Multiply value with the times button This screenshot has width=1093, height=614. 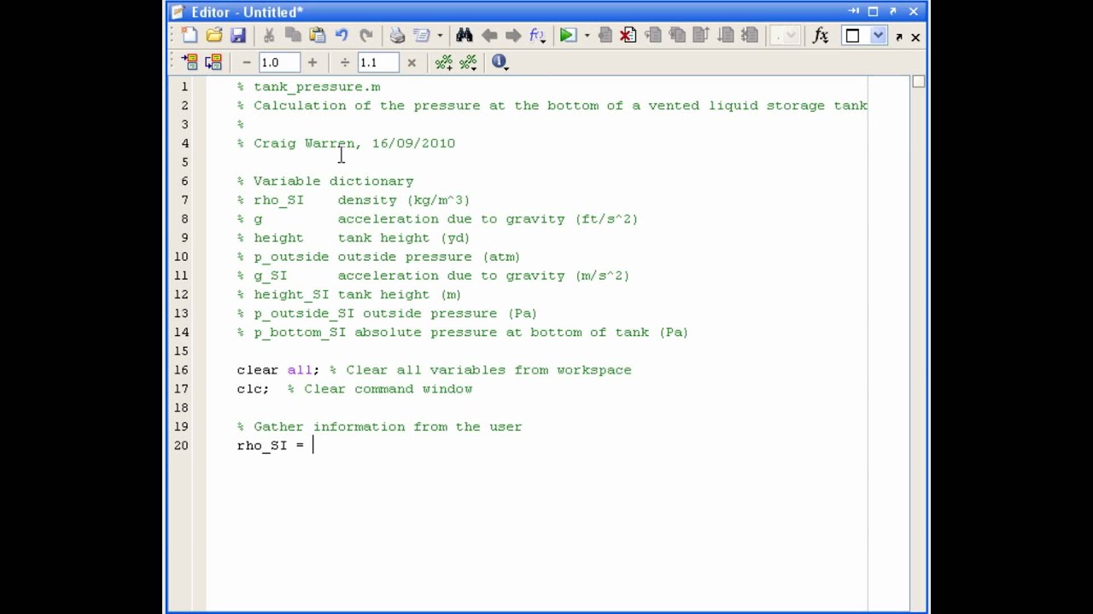(412, 62)
